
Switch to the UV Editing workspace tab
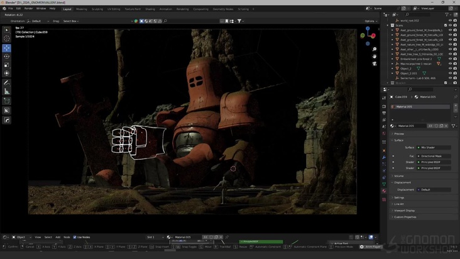pyautogui.click(x=114, y=9)
